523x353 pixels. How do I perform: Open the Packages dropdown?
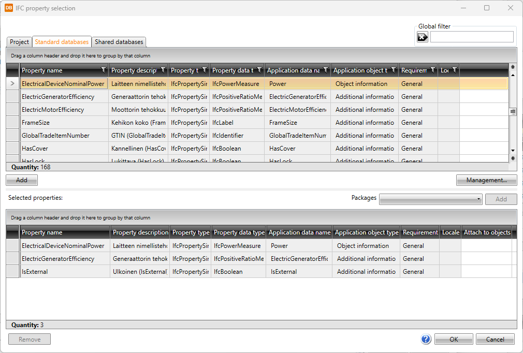click(x=430, y=199)
